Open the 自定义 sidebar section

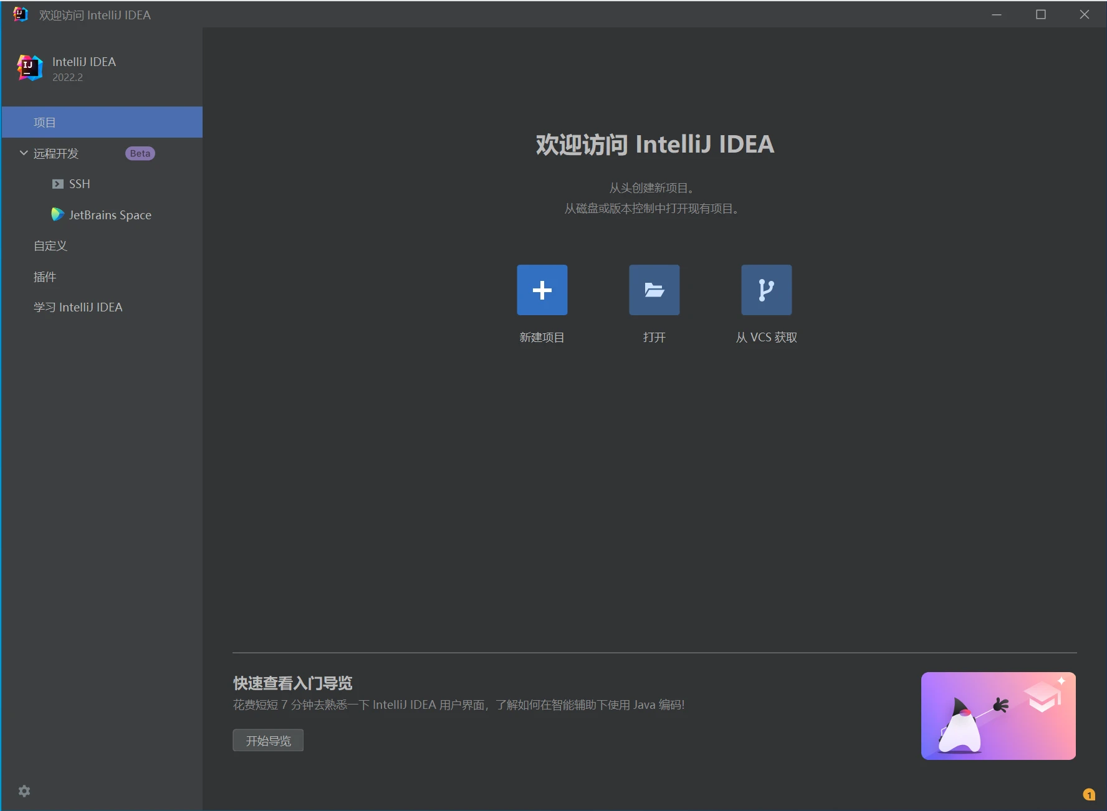102,245
